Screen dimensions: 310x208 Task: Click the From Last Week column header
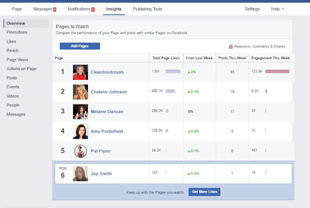click(x=199, y=58)
